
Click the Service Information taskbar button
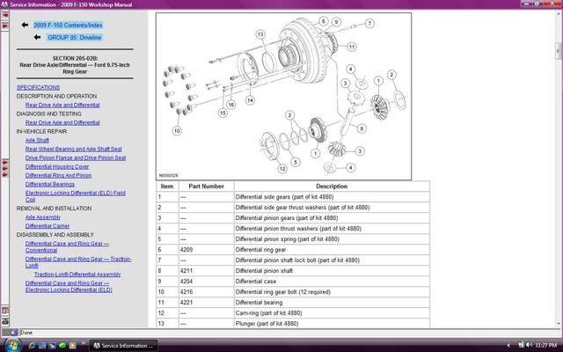(x=123, y=346)
